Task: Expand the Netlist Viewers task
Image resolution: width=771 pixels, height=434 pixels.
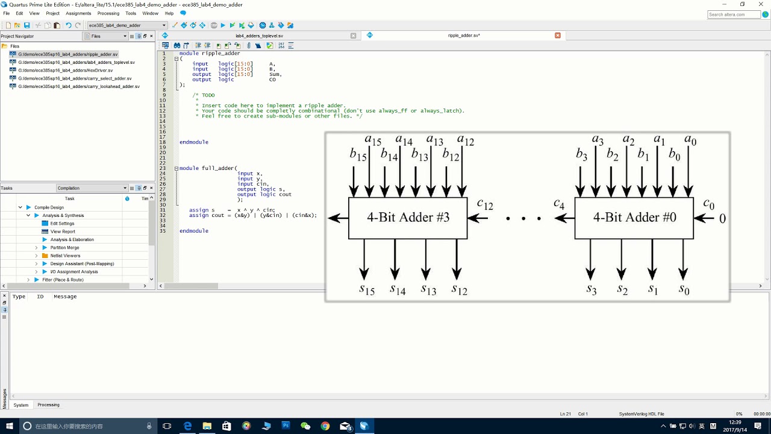Action: pyautogui.click(x=36, y=256)
